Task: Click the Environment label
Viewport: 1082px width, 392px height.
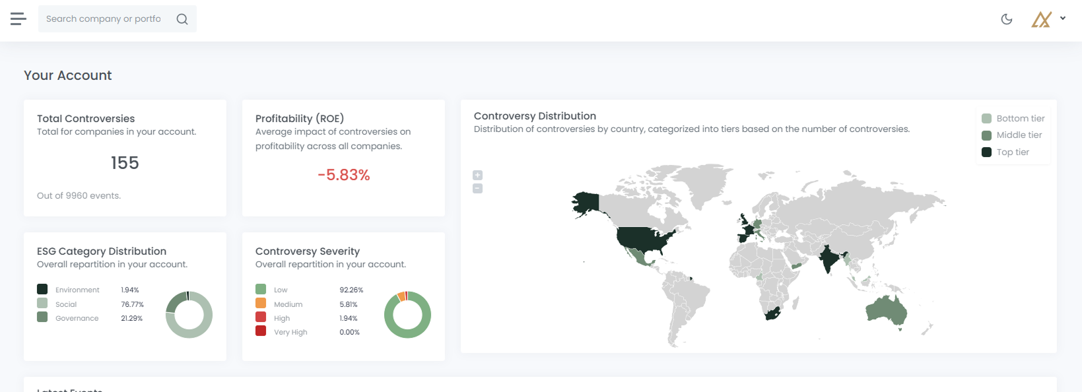Action: click(x=77, y=290)
